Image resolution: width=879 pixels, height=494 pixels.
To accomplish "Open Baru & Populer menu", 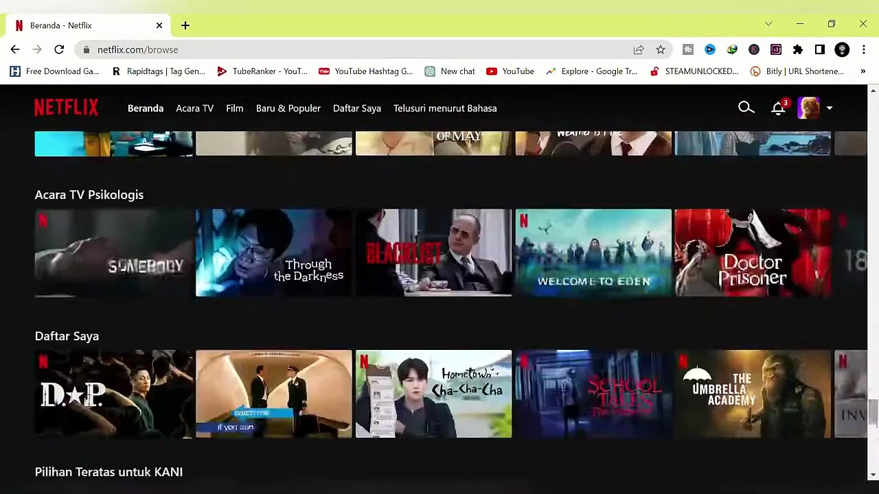I will click(x=288, y=108).
